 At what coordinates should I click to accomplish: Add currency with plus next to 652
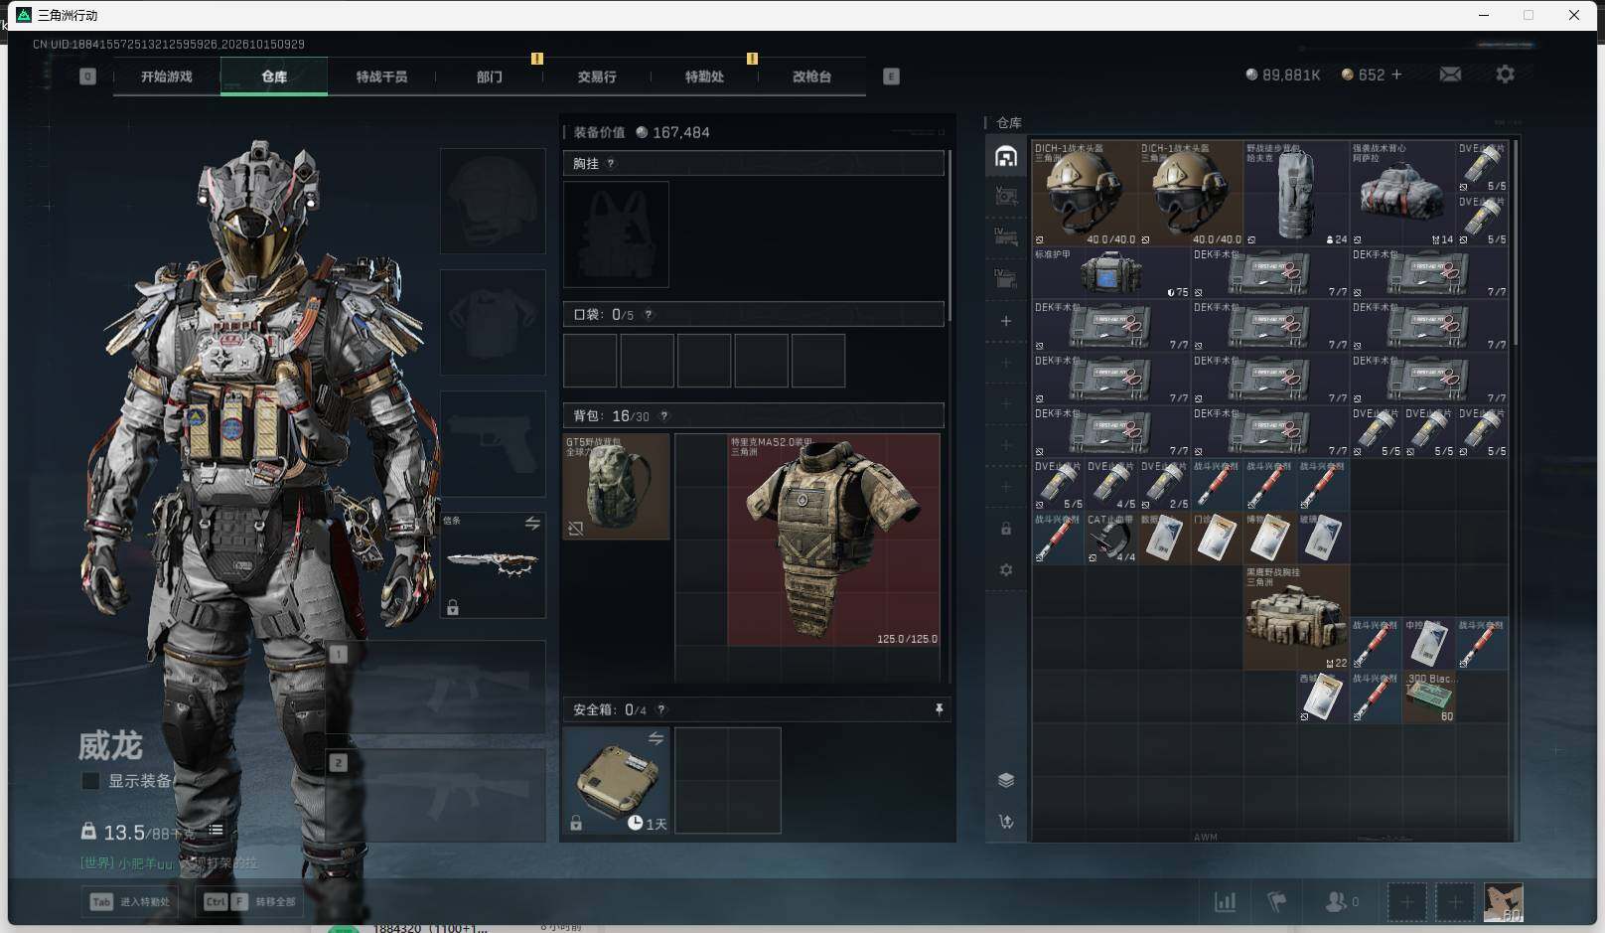point(1396,75)
